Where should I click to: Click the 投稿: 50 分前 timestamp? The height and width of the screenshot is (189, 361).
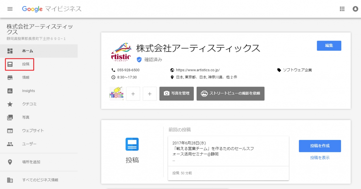(x=182, y=173)
